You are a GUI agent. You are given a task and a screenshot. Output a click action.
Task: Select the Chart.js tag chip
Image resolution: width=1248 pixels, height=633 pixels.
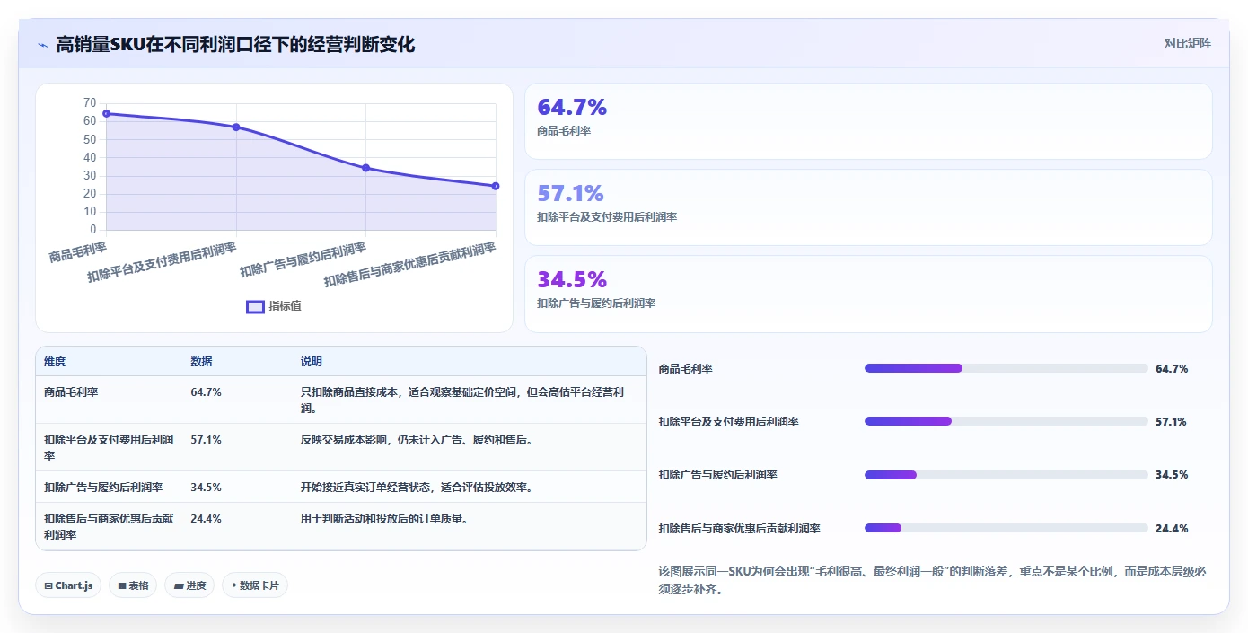click(x=69, y=585)
